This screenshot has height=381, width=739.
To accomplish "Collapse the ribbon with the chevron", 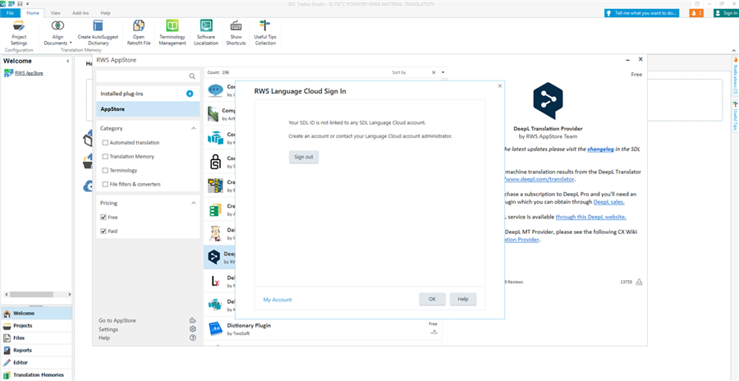I will (734, 50).
